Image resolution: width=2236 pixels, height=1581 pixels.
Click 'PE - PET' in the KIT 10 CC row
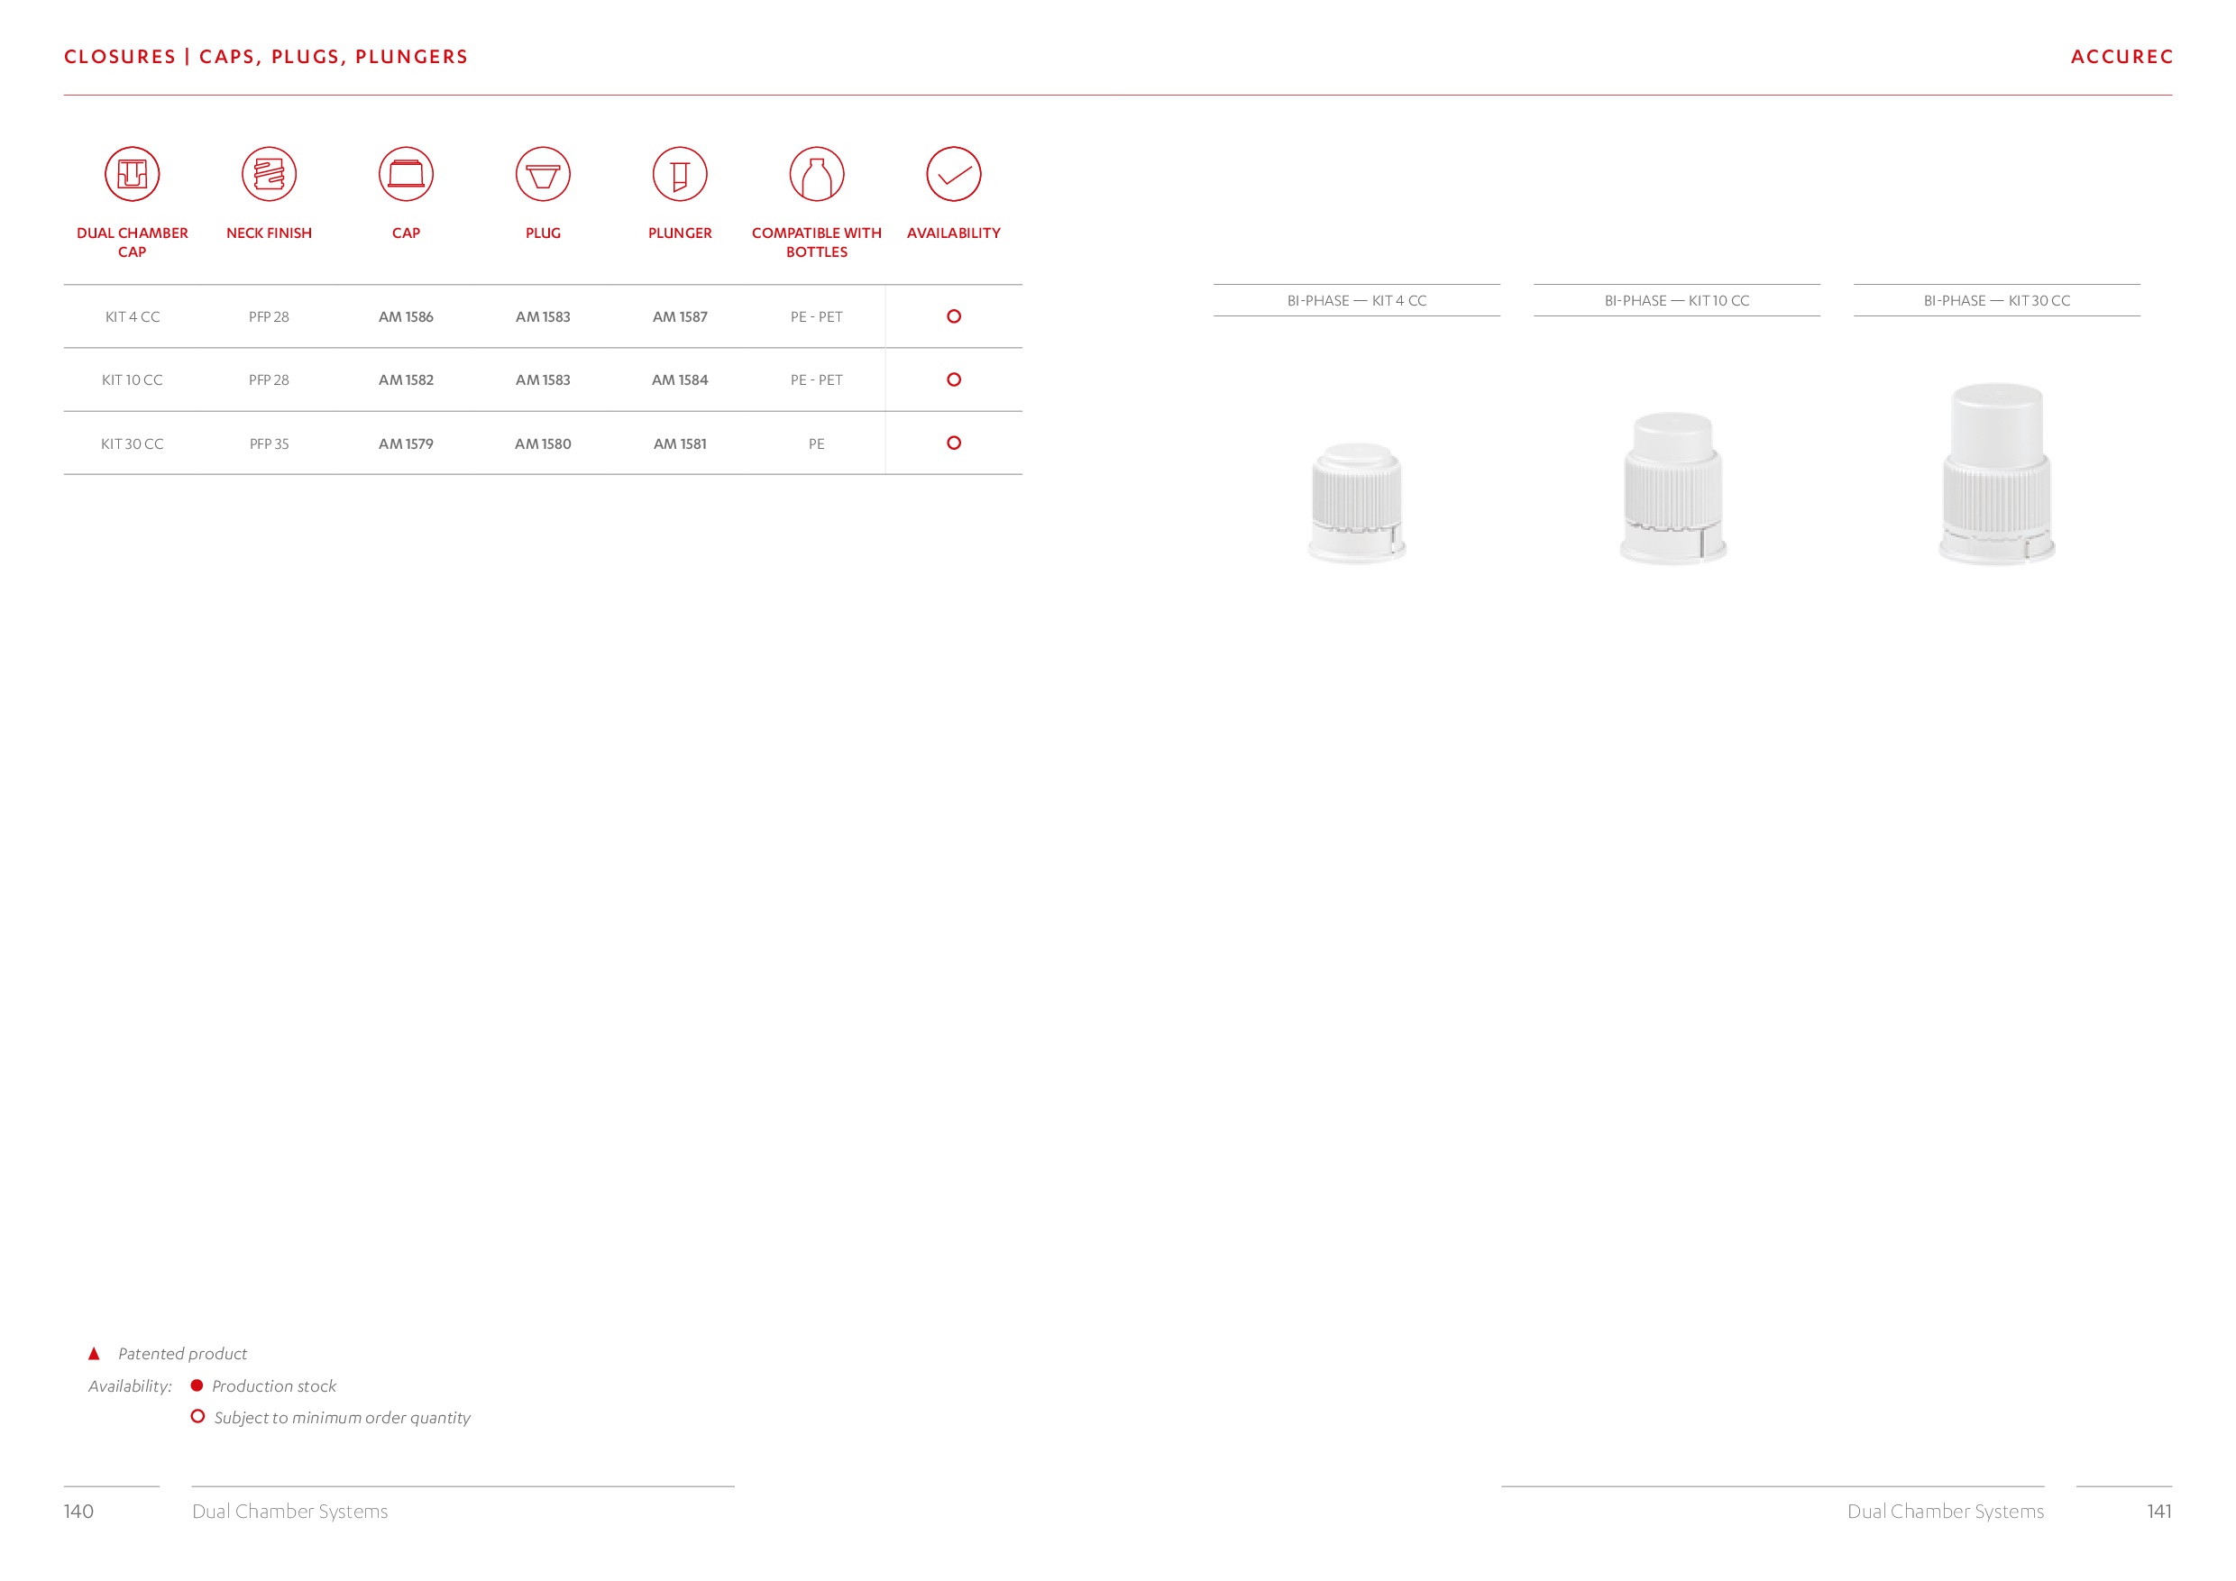tap(817, 380)
